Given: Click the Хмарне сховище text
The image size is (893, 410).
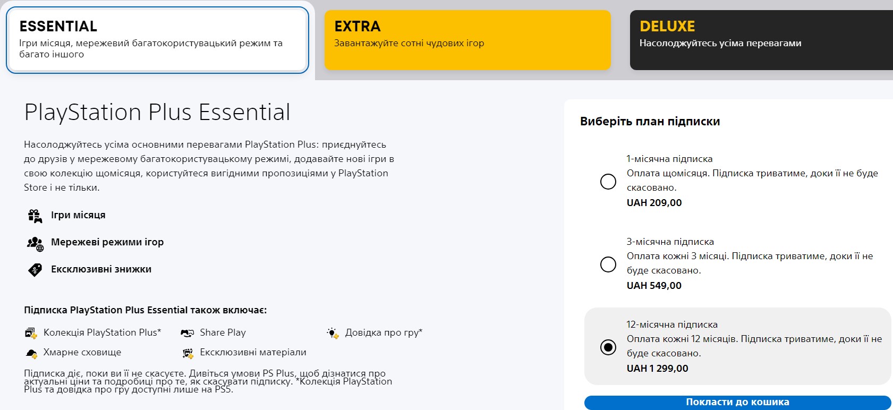Looking at the screenshot, I should [x=82, y=352].
